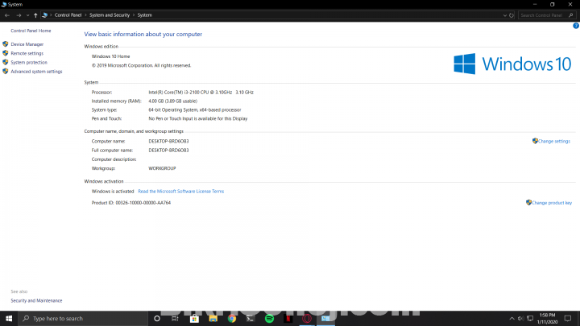
Task: Open Cortana from the taskbar
Action: click(x=157, y=318)
